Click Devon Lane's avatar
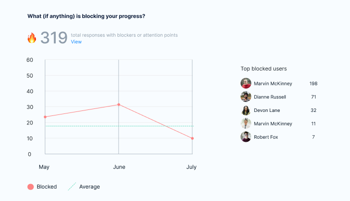Image resolution: width=350 pixels, height=201 pixels. [245, 110]
